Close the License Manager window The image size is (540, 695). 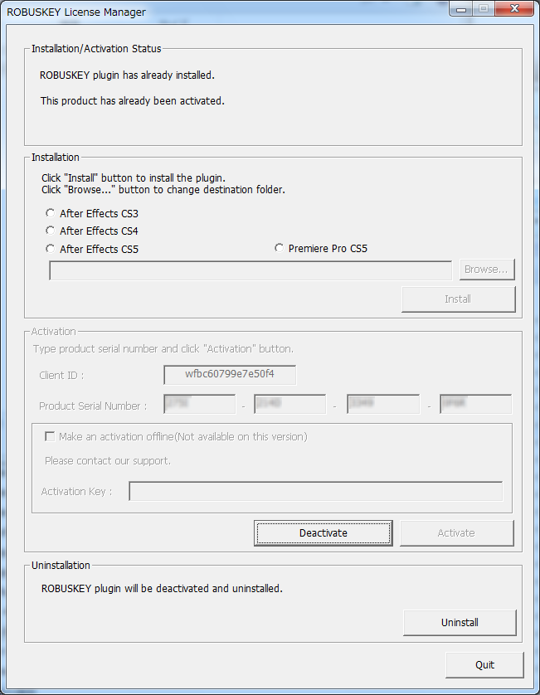pyautogui.click(x=514, y=9)
